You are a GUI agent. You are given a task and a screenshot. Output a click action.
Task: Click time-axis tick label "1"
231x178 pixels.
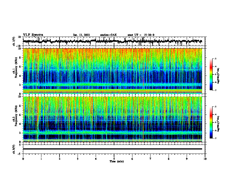point(41,159)
